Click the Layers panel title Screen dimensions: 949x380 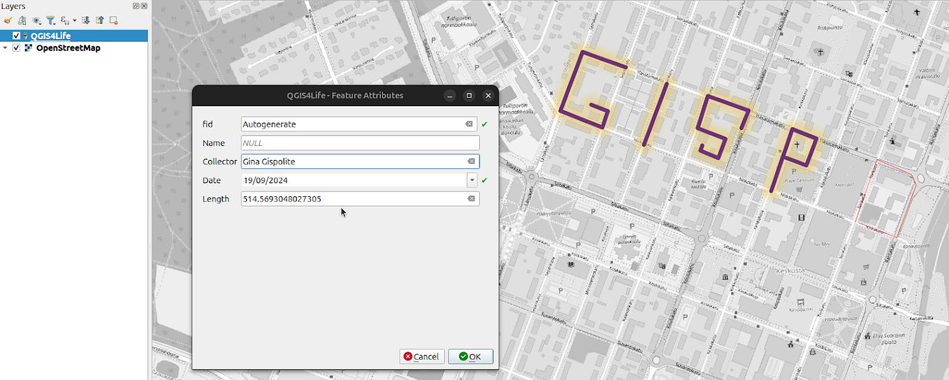coord(14,6)
